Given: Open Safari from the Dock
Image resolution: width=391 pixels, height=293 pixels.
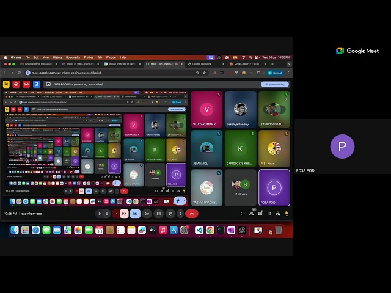Looking at the screenshot, I should 35,230.
